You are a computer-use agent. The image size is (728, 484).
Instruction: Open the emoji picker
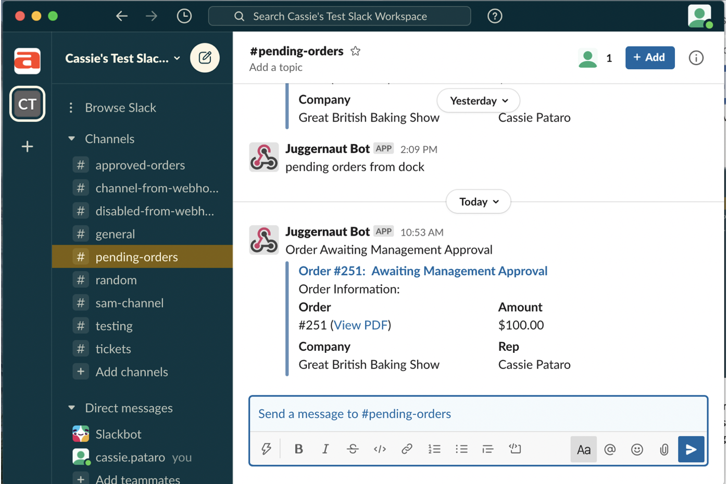point(637,449)
